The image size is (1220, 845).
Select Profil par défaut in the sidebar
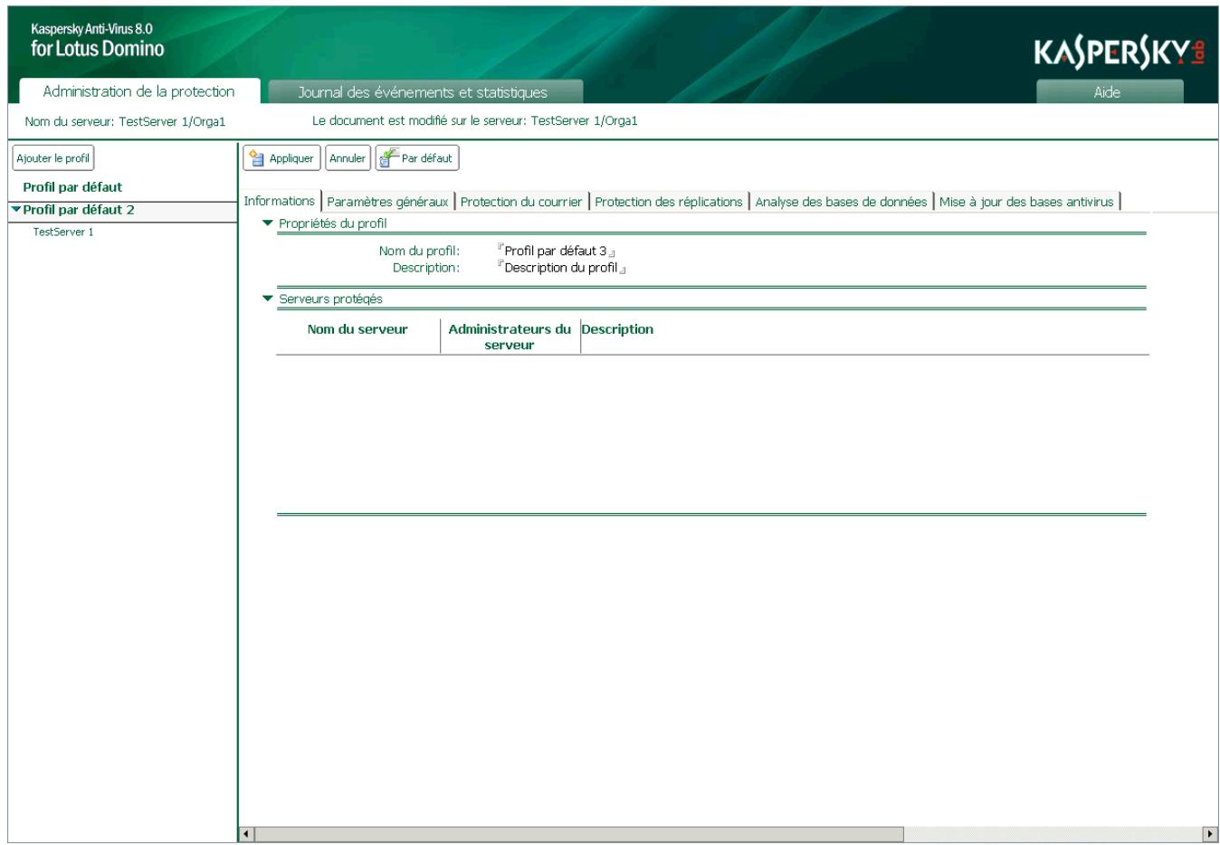click(72, 187)
